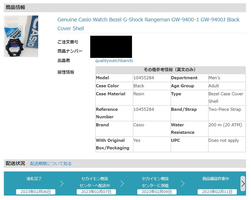251x200 pixels.
Task: Click the 配送状況 section heading
Action: pos(15,163)
